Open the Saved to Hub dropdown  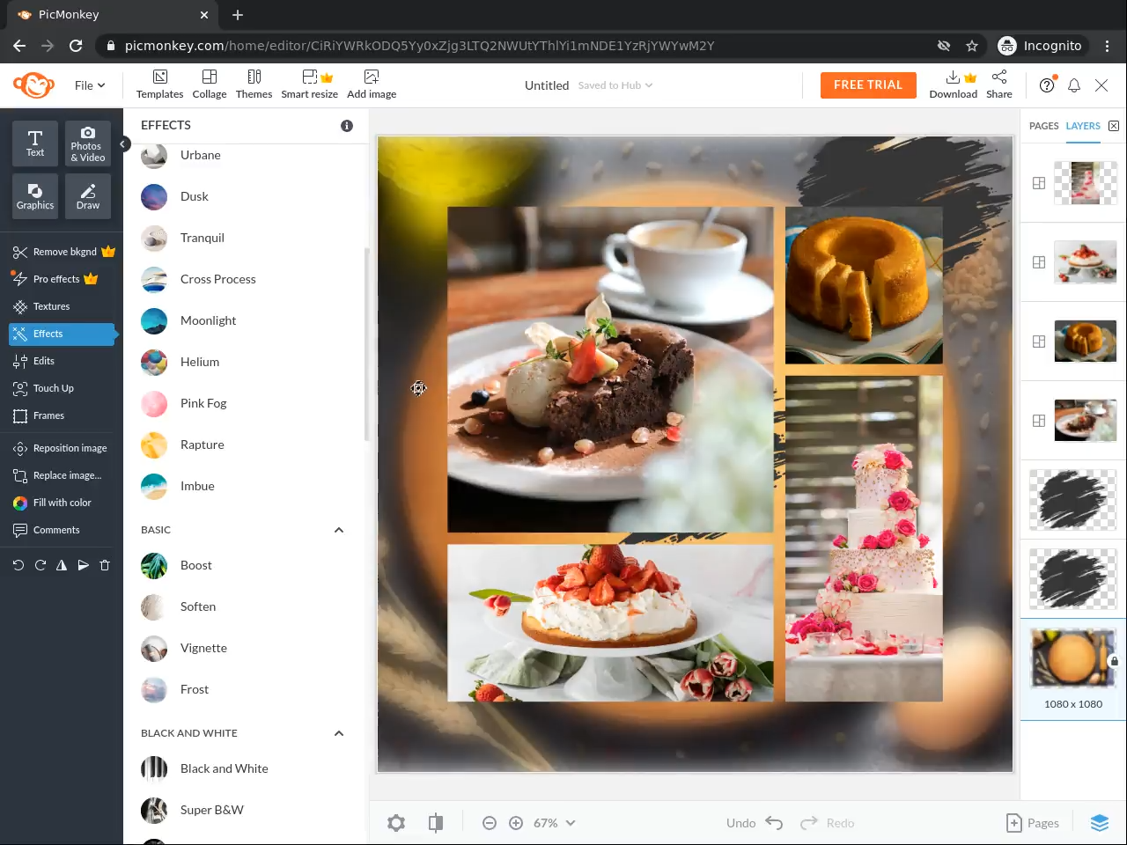click(615, 85)
